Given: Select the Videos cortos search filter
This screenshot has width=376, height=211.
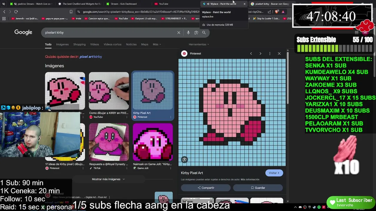Looking at the screenshot, I should point(113,45).
